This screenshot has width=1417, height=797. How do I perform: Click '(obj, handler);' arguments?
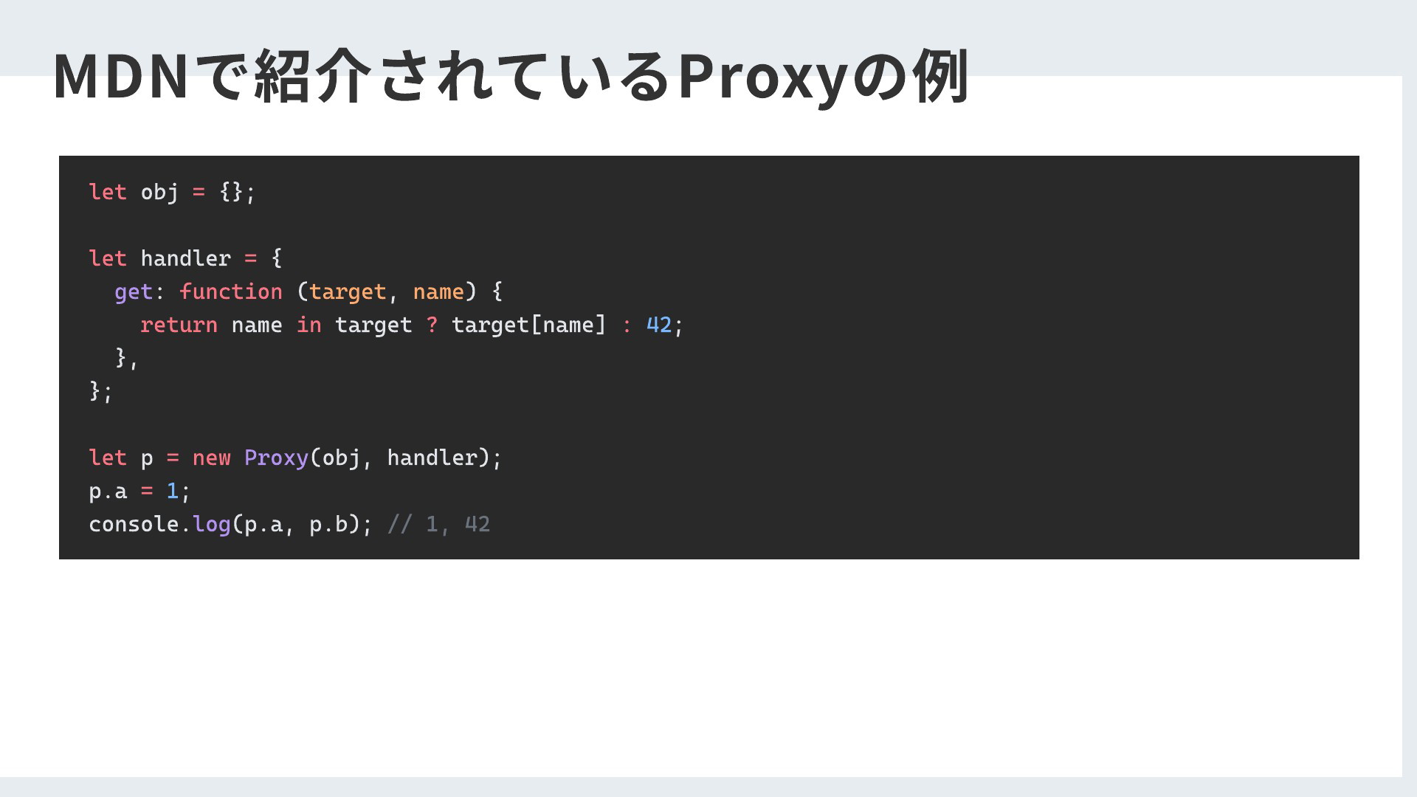pyautogui.click(x=406, y=458)
